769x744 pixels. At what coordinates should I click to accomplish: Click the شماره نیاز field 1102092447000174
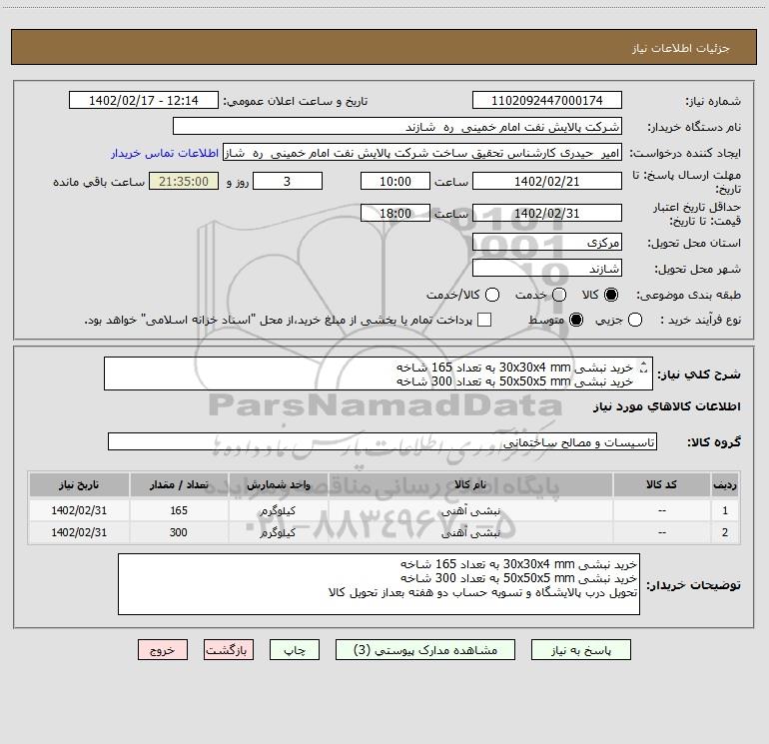[x=547, y=101]
